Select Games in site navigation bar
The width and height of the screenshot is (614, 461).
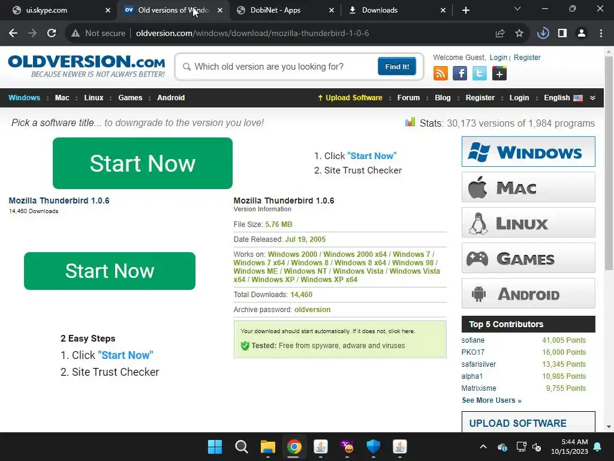pos(130,98)
